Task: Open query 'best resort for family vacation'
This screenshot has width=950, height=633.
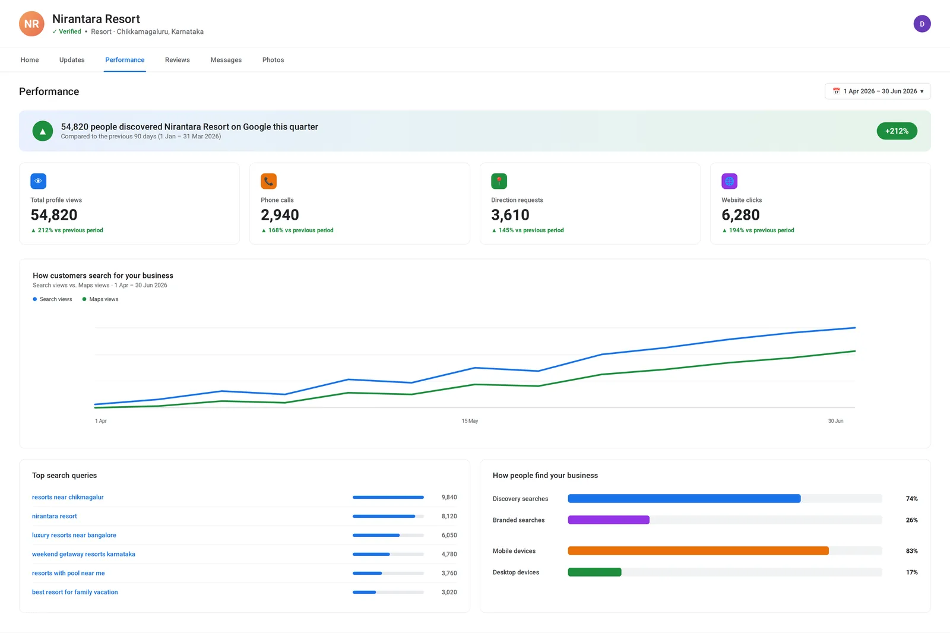Action: [x=75, y=592]
